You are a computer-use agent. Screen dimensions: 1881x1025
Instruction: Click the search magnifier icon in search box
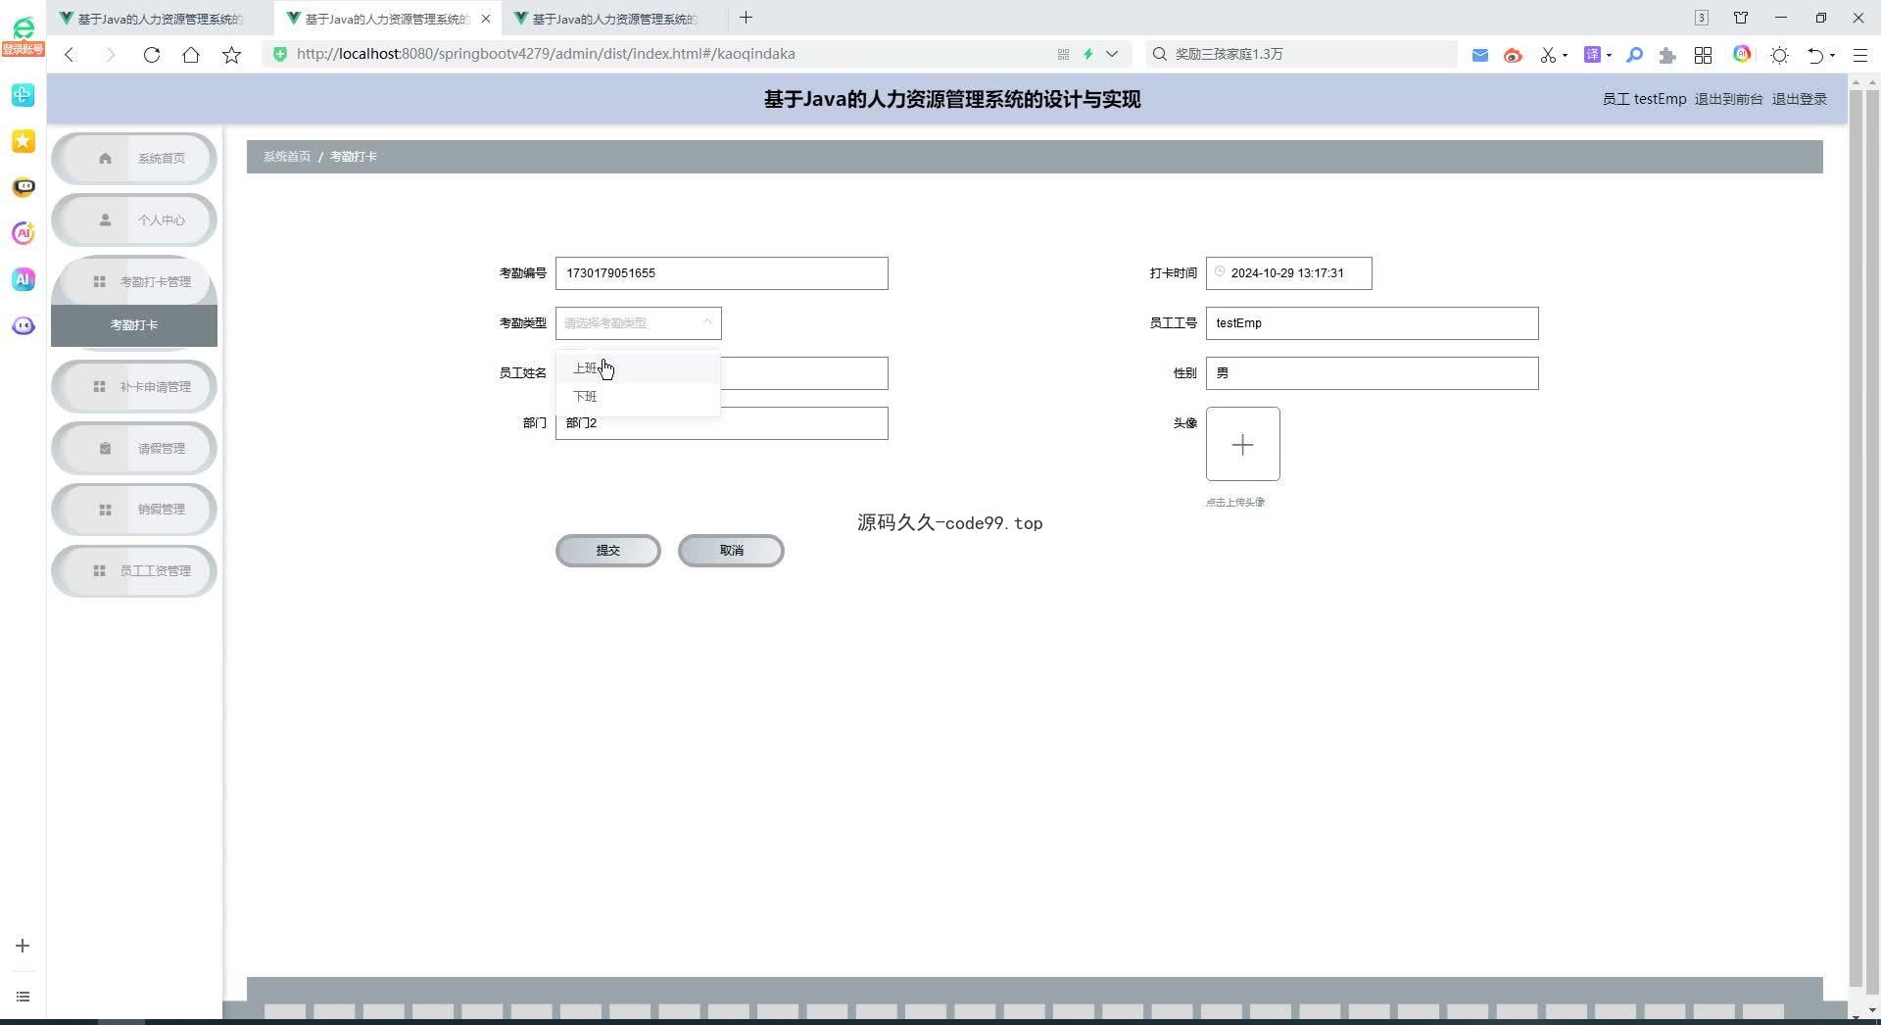(x=1160, y=55)
